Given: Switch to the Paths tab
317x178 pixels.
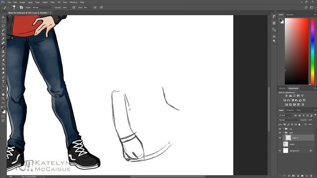Looking at the screenshot, I should [299, 110].
